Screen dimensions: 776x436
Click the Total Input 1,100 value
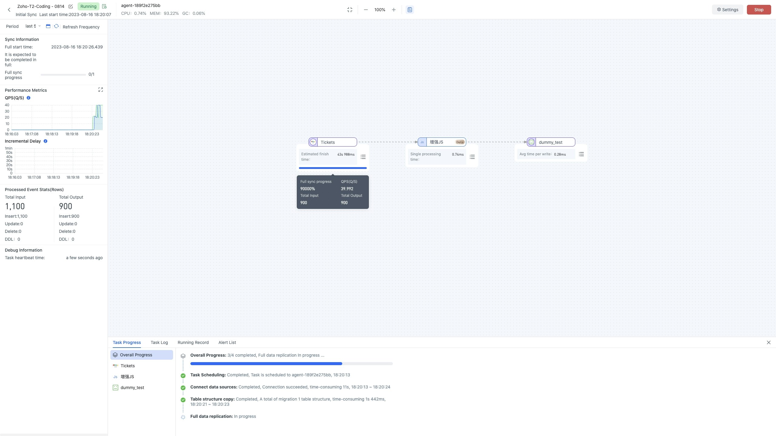tap(15, 206)
